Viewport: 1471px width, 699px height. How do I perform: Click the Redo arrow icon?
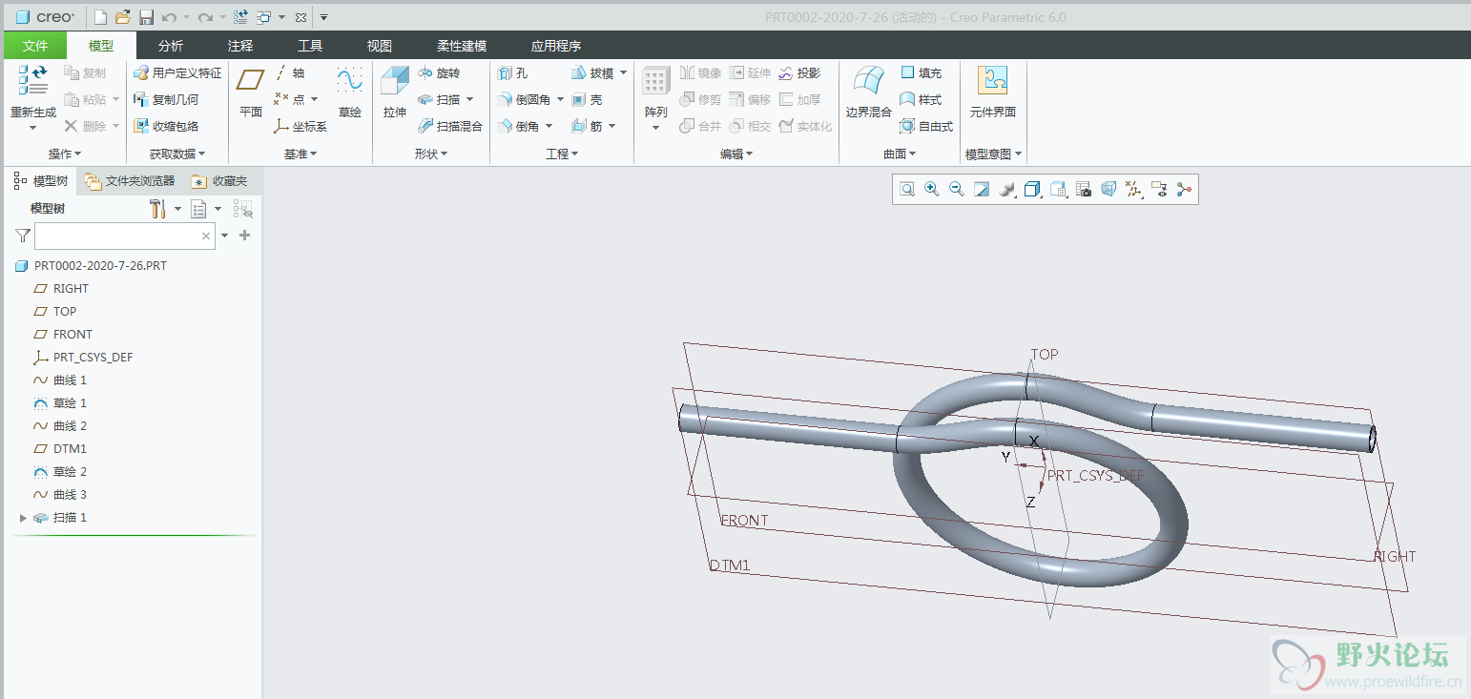pos(205,17)
